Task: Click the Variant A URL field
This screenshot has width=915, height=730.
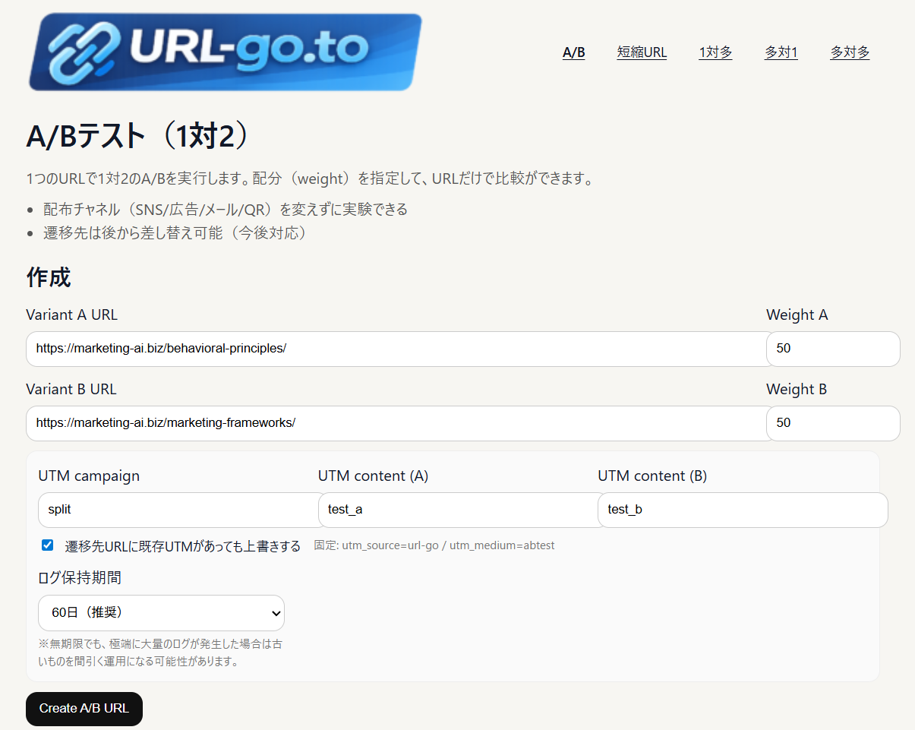Action: [395, 349]
